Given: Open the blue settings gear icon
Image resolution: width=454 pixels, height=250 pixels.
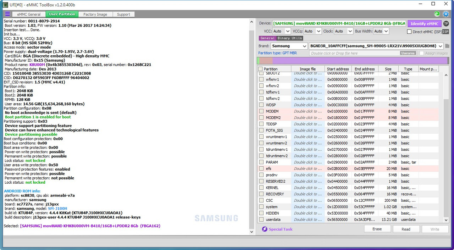Looking at the screenshot, I should click(446, 14).
